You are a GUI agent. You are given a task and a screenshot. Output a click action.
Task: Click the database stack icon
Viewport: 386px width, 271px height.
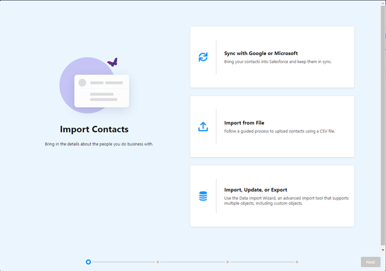203,196
